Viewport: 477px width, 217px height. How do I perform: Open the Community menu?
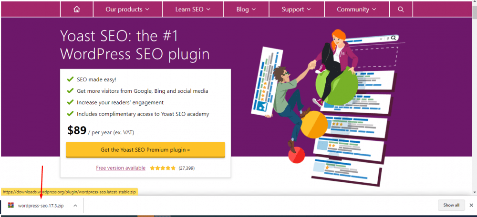click(x=356, y=10)
